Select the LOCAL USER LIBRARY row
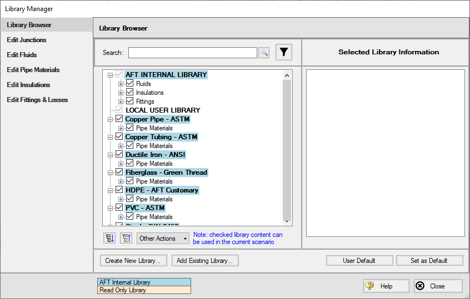Screen dimensions: 470x299 163,110
